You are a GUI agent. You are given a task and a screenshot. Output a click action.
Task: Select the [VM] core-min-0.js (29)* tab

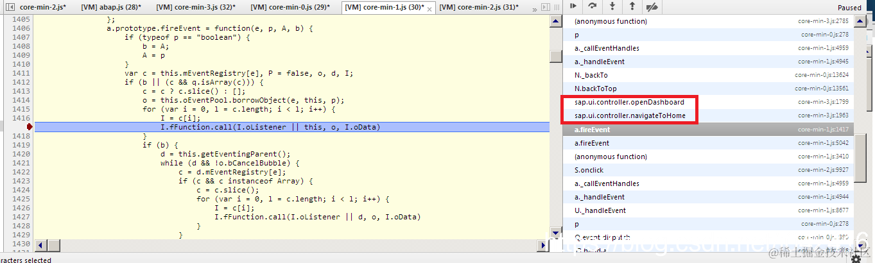coord(290,8)
